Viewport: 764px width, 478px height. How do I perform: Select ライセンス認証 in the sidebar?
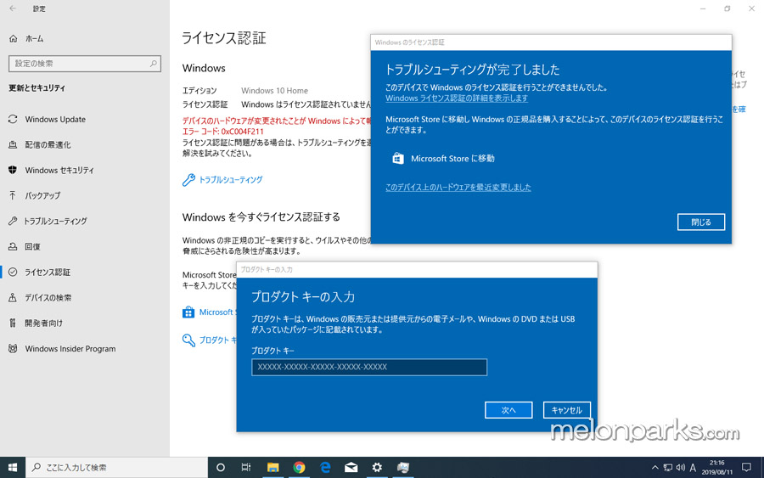click(48, 272)
